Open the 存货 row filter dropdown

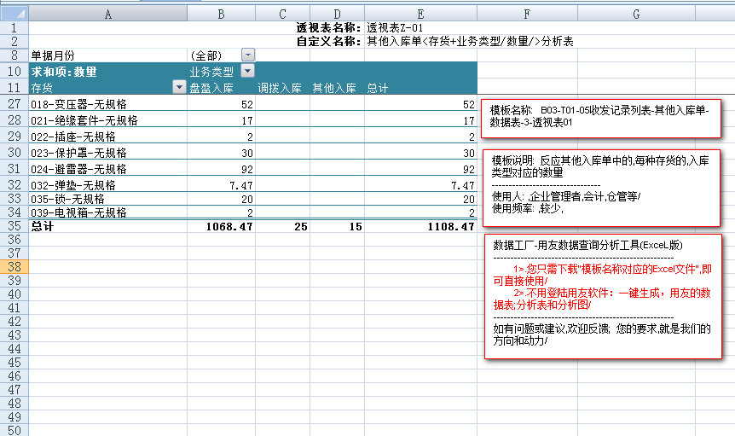click(179, 87)
